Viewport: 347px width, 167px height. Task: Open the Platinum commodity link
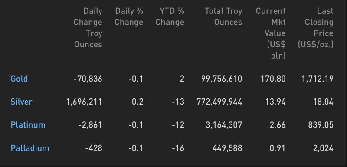(x=28, y=125)
